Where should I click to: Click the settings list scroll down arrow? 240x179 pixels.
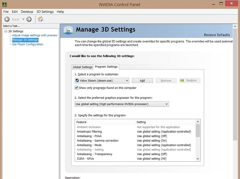pyautogui.click(x=198, y=159)
